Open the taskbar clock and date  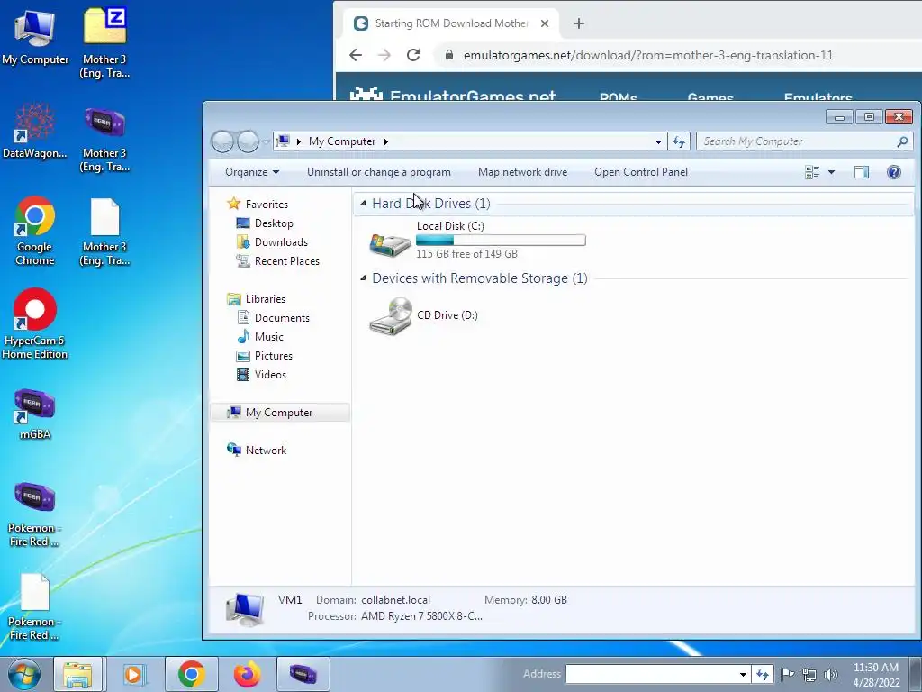876,675
